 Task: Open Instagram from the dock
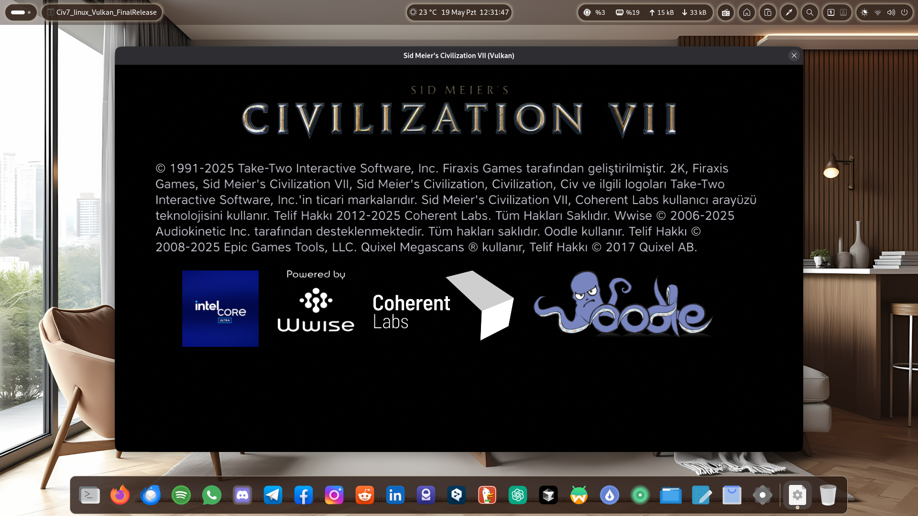click(x=334, y=495)
